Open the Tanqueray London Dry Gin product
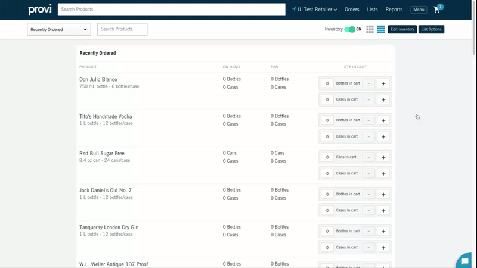Image resolution: width=477 pixels, height=268 pixels. click(109, 228)
